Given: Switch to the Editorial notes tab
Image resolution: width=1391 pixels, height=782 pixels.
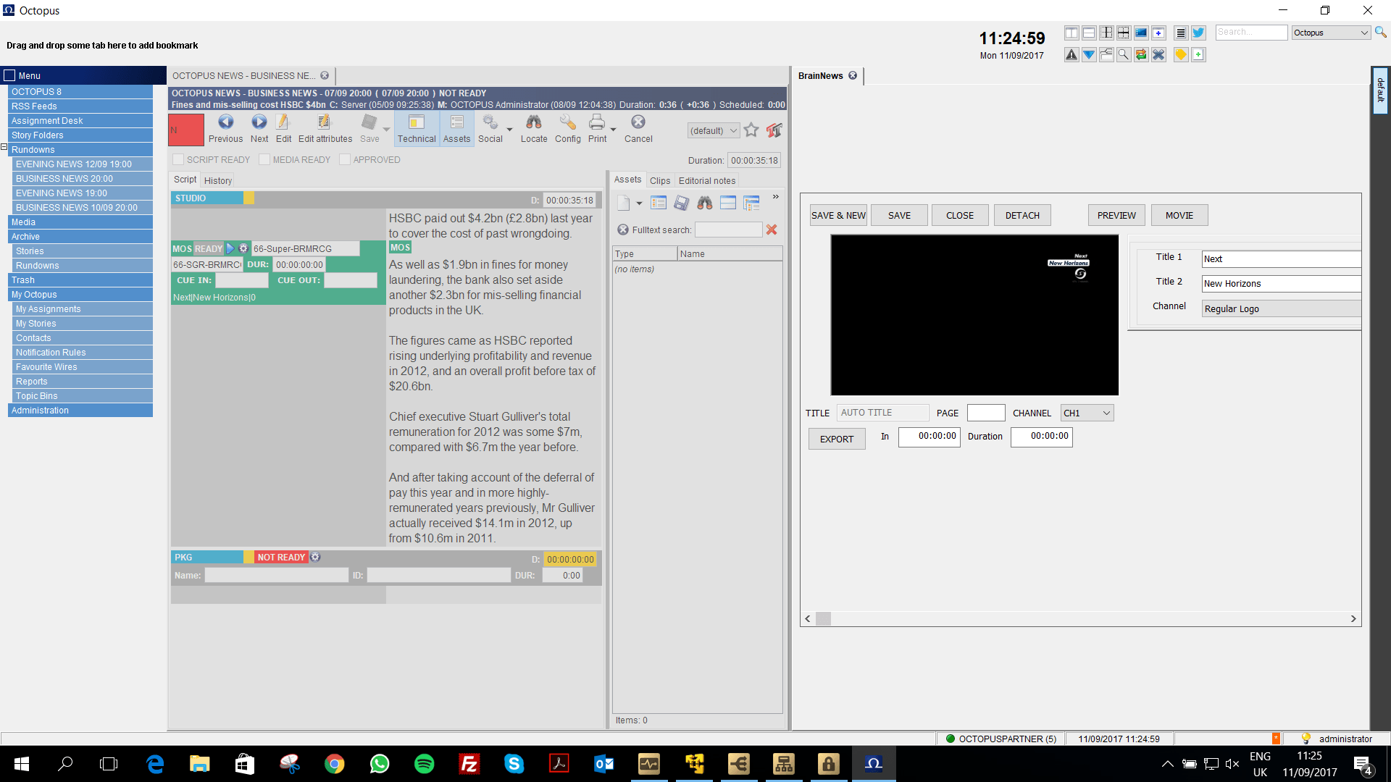Looking at the screenshot, I should click(706, 181).
